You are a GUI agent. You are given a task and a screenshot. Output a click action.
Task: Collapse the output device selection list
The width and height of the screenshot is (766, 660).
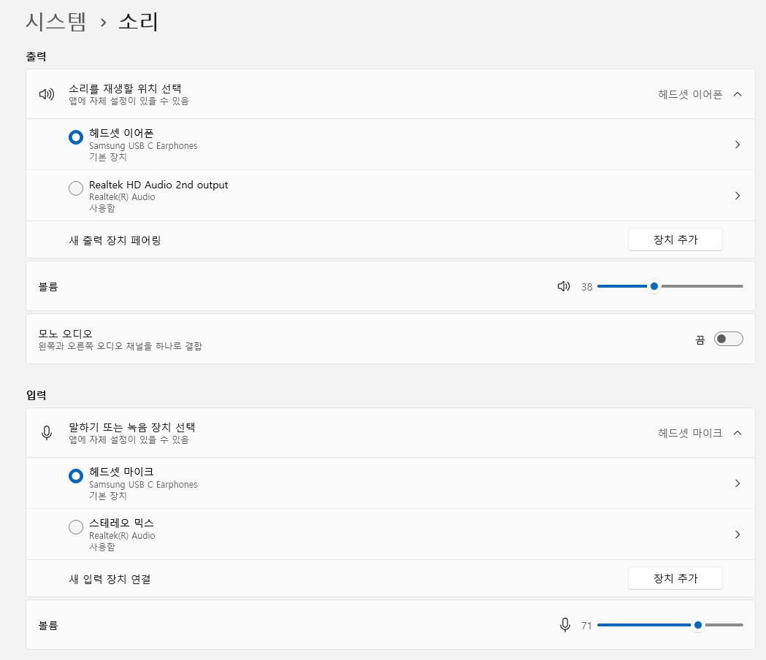coord(737,94)
